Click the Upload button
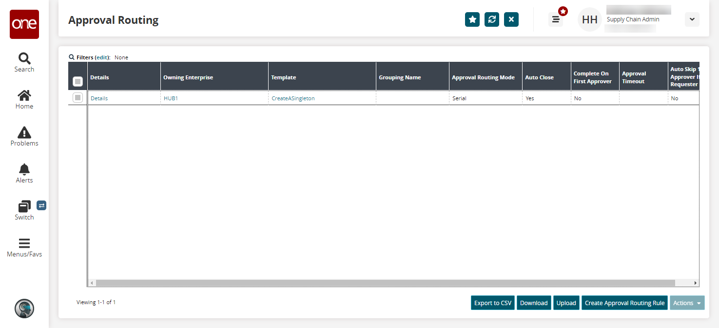The width and height of the screenshot is (719, 328). [x=566, y=303]
